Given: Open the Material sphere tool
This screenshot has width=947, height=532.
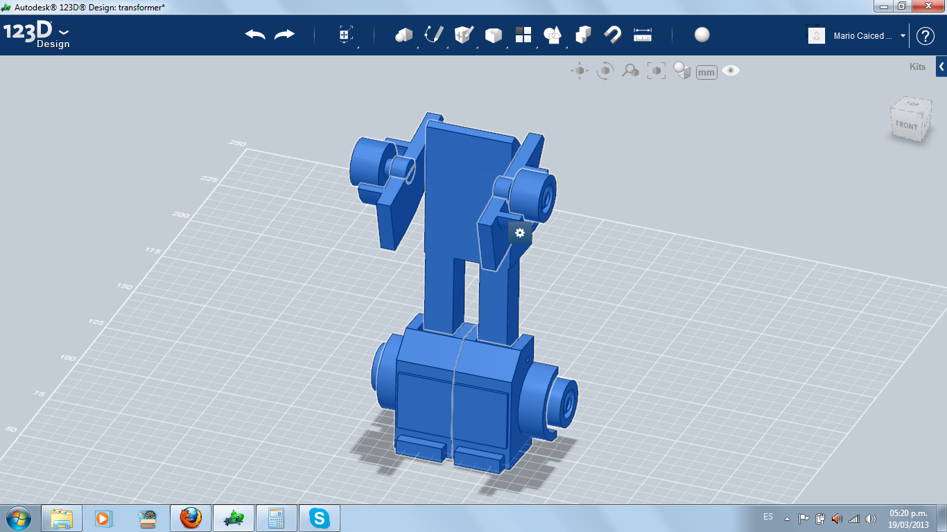Looking at the screenshot, I should (x=702, y=35).
